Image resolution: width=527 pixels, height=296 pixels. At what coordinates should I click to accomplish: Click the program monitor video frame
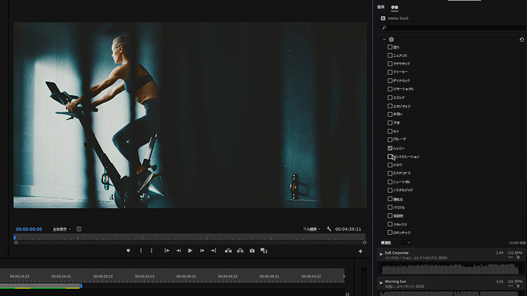[190, 115]
